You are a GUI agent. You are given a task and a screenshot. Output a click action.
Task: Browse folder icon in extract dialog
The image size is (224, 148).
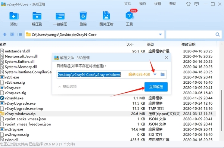pos(162,74)
